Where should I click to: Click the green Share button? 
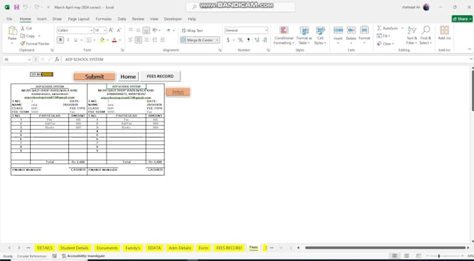pyautogui.click(x=462, y=19)
